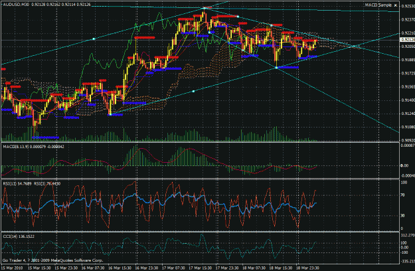415x271 pixels.
Task: Click the 15 Mar 2010 date label
Action: pyautogui.click(x=12, y=268)
